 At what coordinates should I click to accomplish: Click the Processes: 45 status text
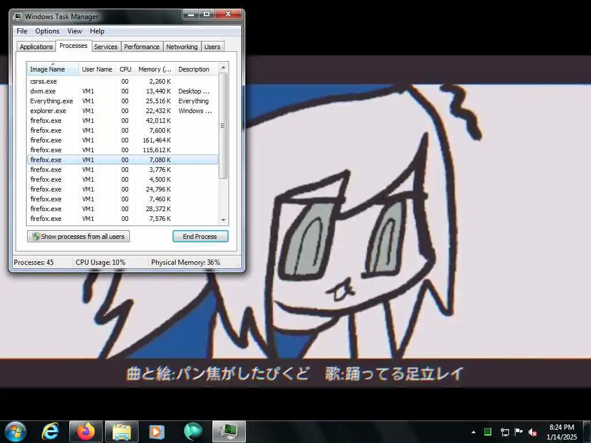33,262
